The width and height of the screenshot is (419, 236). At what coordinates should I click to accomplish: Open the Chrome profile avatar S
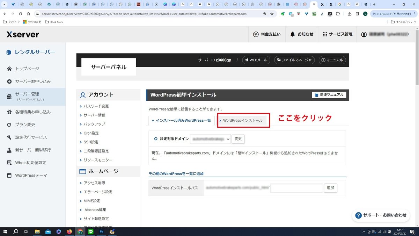pyautogui.click(x=365, y=14)
